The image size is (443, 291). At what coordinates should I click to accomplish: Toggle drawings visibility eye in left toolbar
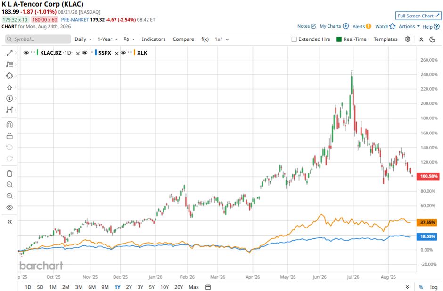(x=9, y=208)
